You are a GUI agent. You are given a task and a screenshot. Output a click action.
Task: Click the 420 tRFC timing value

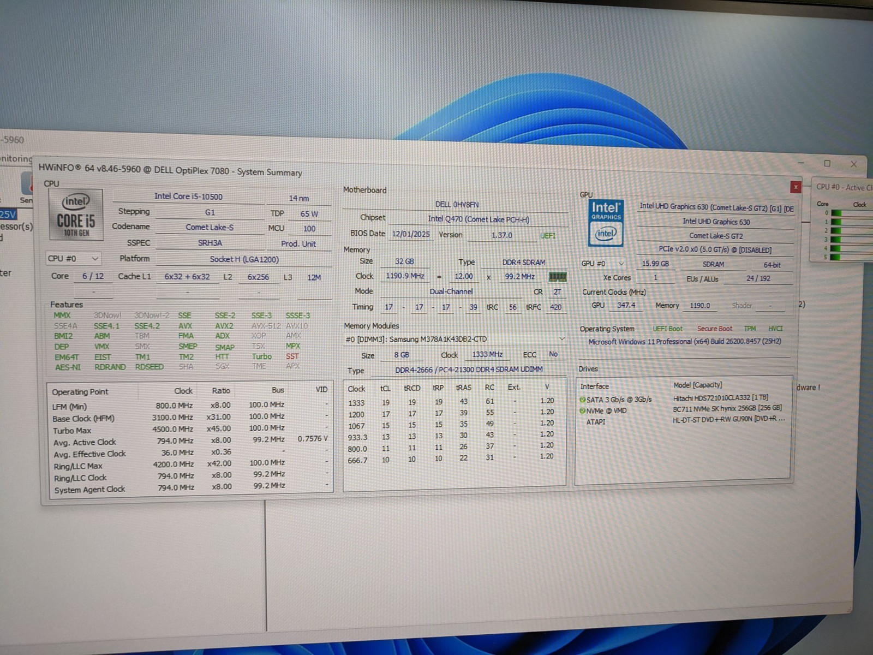(x=555, y=307)
